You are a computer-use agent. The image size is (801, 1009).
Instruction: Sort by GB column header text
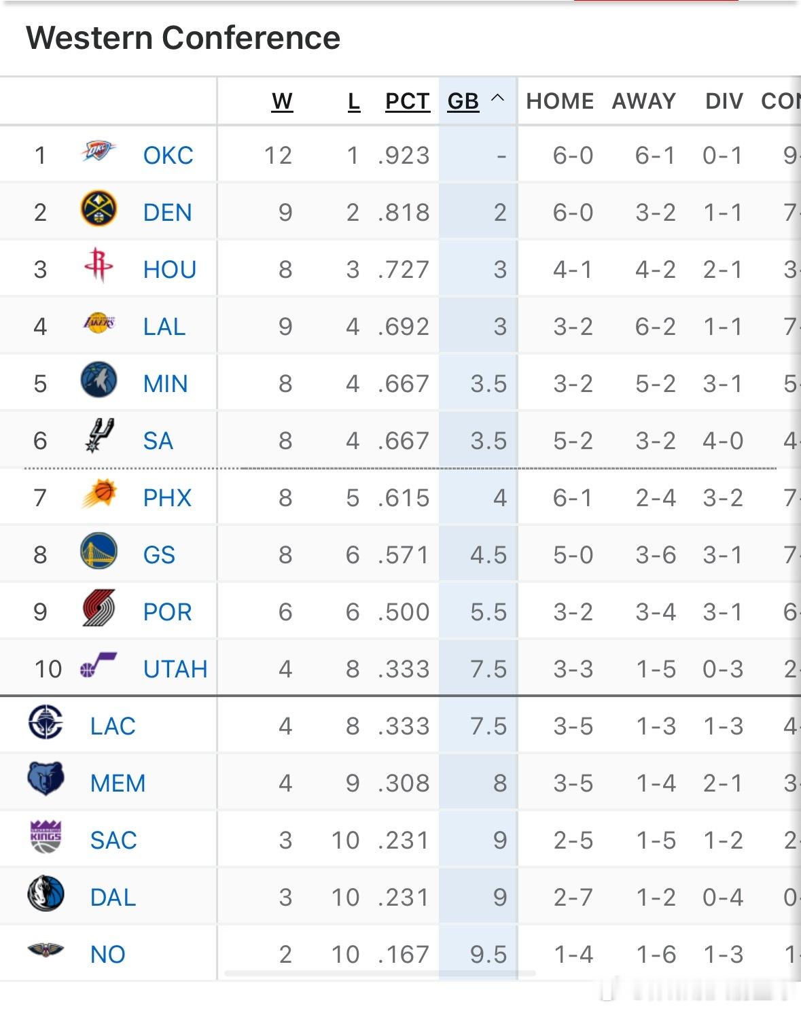pos(463,101)
